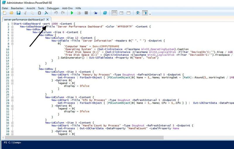Click Win32_OperatingSystem in line 10
The width and height of the screenshot is (234, 149).
click(158, 49)
